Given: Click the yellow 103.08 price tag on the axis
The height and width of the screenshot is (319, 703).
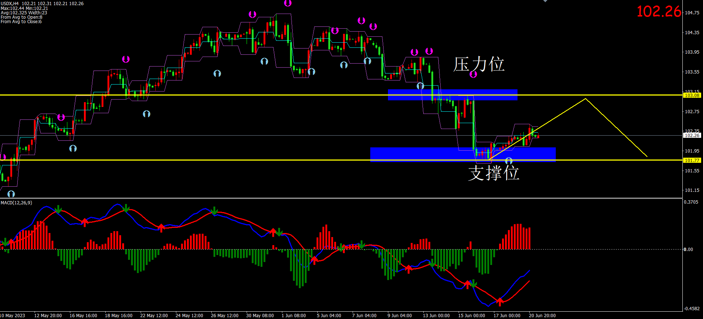Looking at the screenshot, I should coord(692,96).
